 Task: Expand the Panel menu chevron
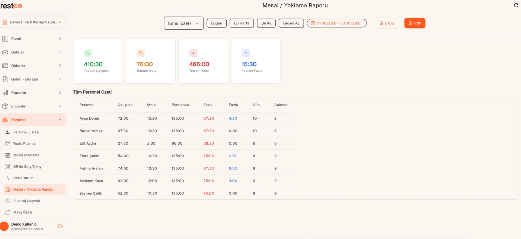tap(60, 39)
